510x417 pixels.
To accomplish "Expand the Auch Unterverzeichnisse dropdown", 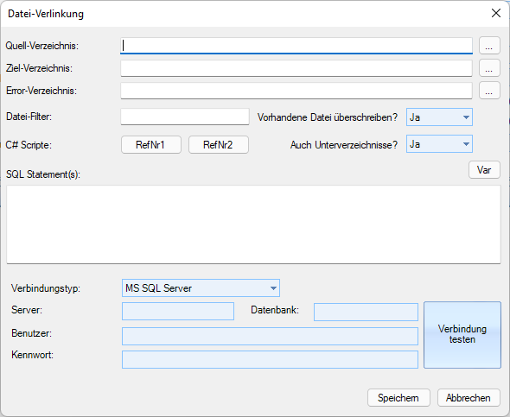I will (x=439, y=144).
